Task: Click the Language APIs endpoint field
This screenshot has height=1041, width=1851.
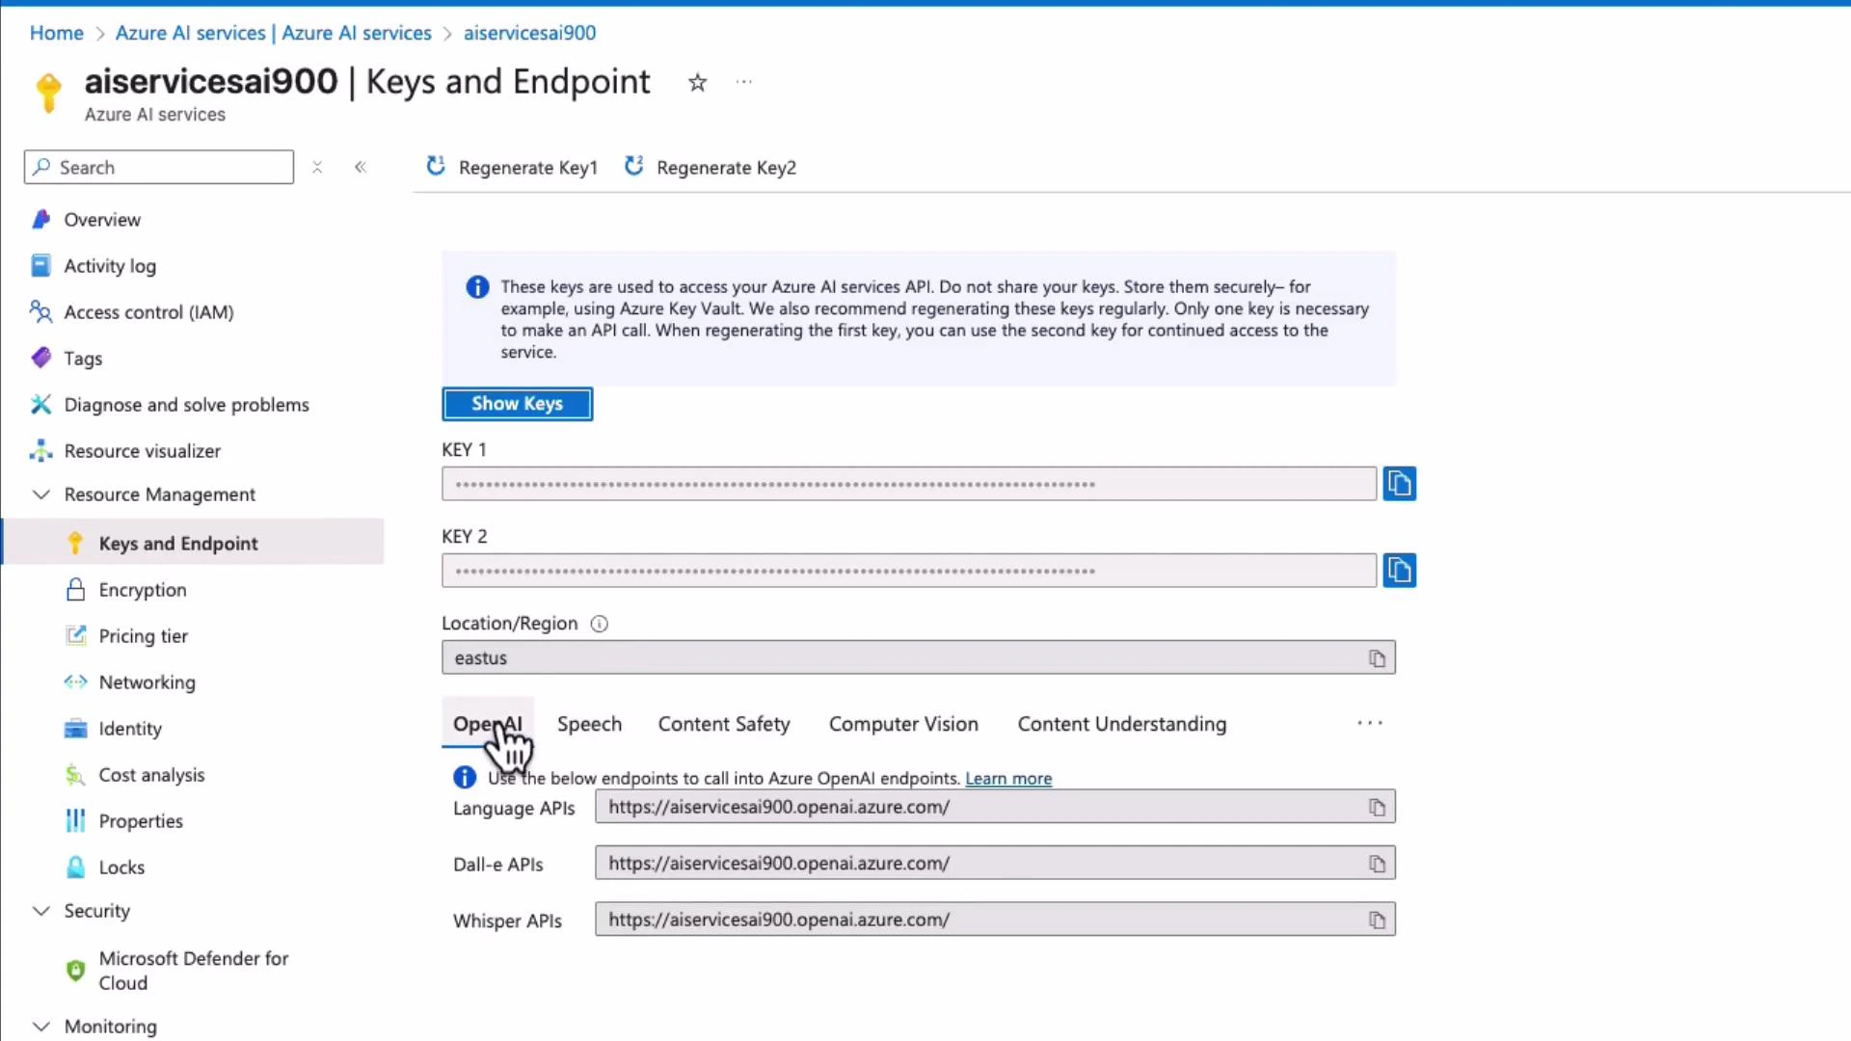Action: (x=995, y=807)
